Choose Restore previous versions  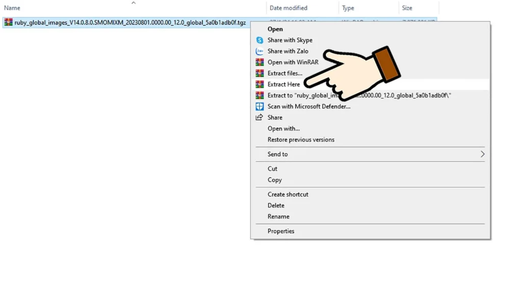(x=301, y=140)
